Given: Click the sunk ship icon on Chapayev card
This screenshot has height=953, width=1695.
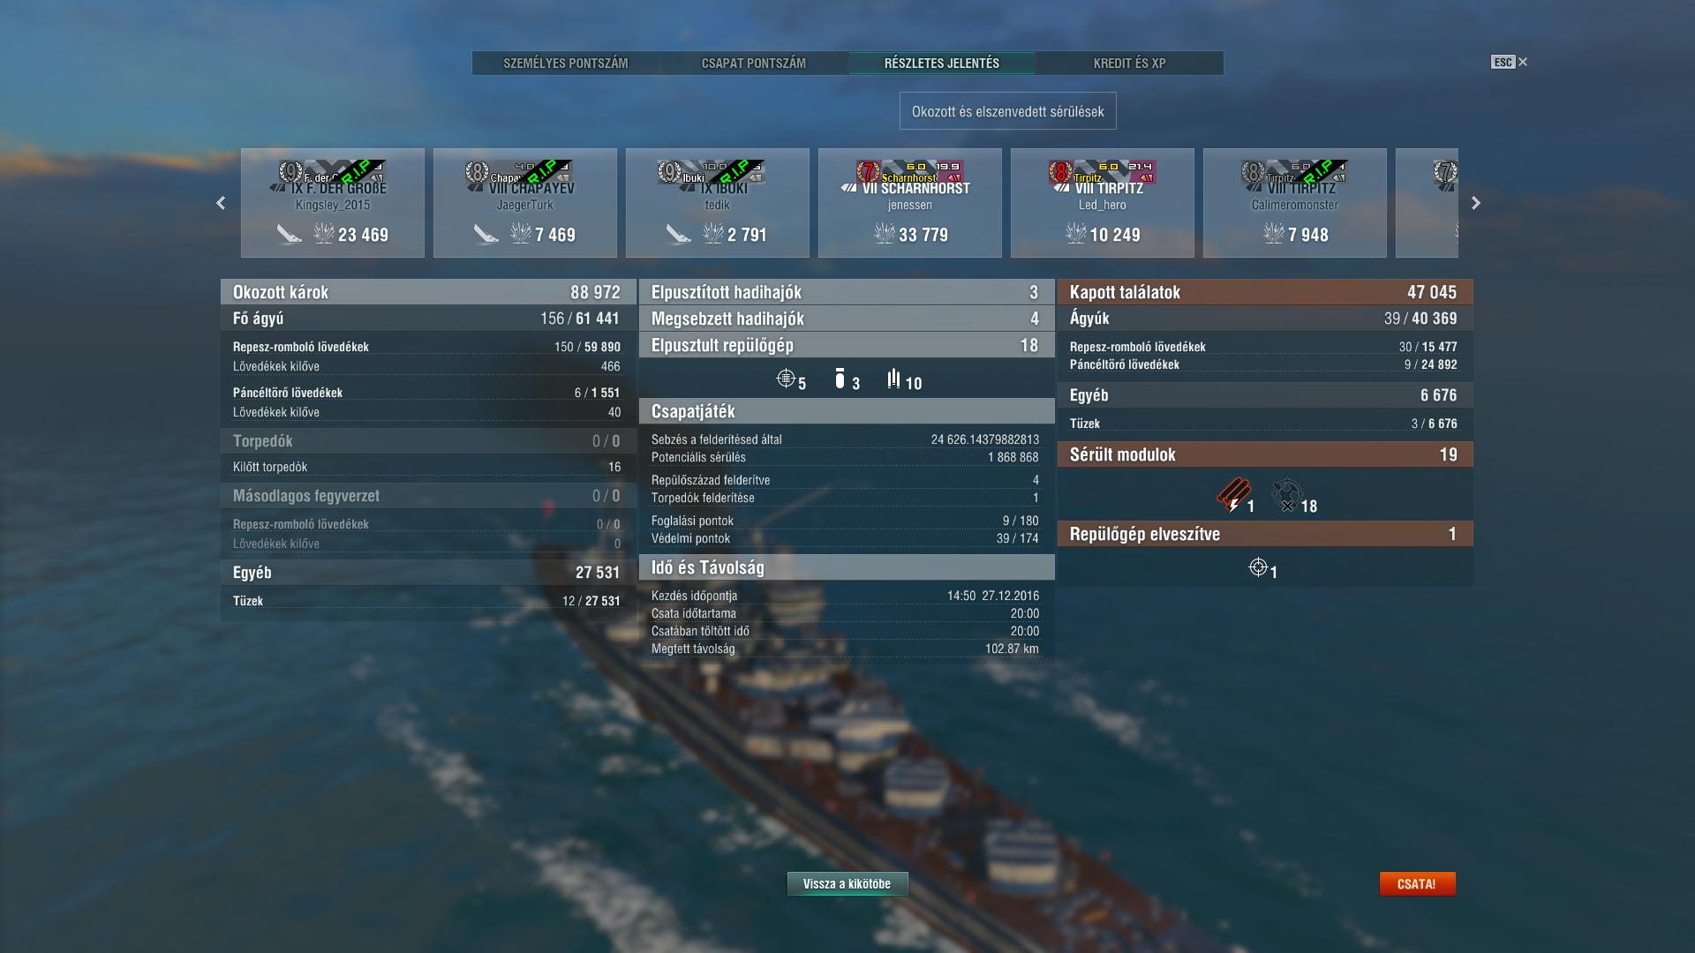Looking at the screenshot, I should tap(486, 234).
